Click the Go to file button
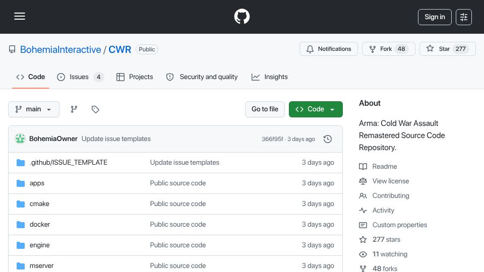The image size is (484, 272). (x=265, y=109)
